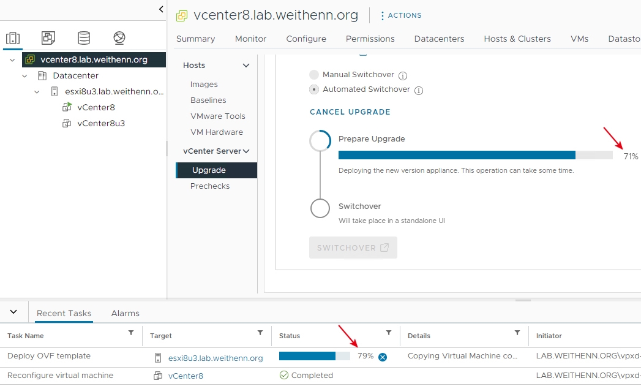This screenshot has height=386, width=641.
Task: Click the Datacenter icon in tree
Action: [42, 76]
